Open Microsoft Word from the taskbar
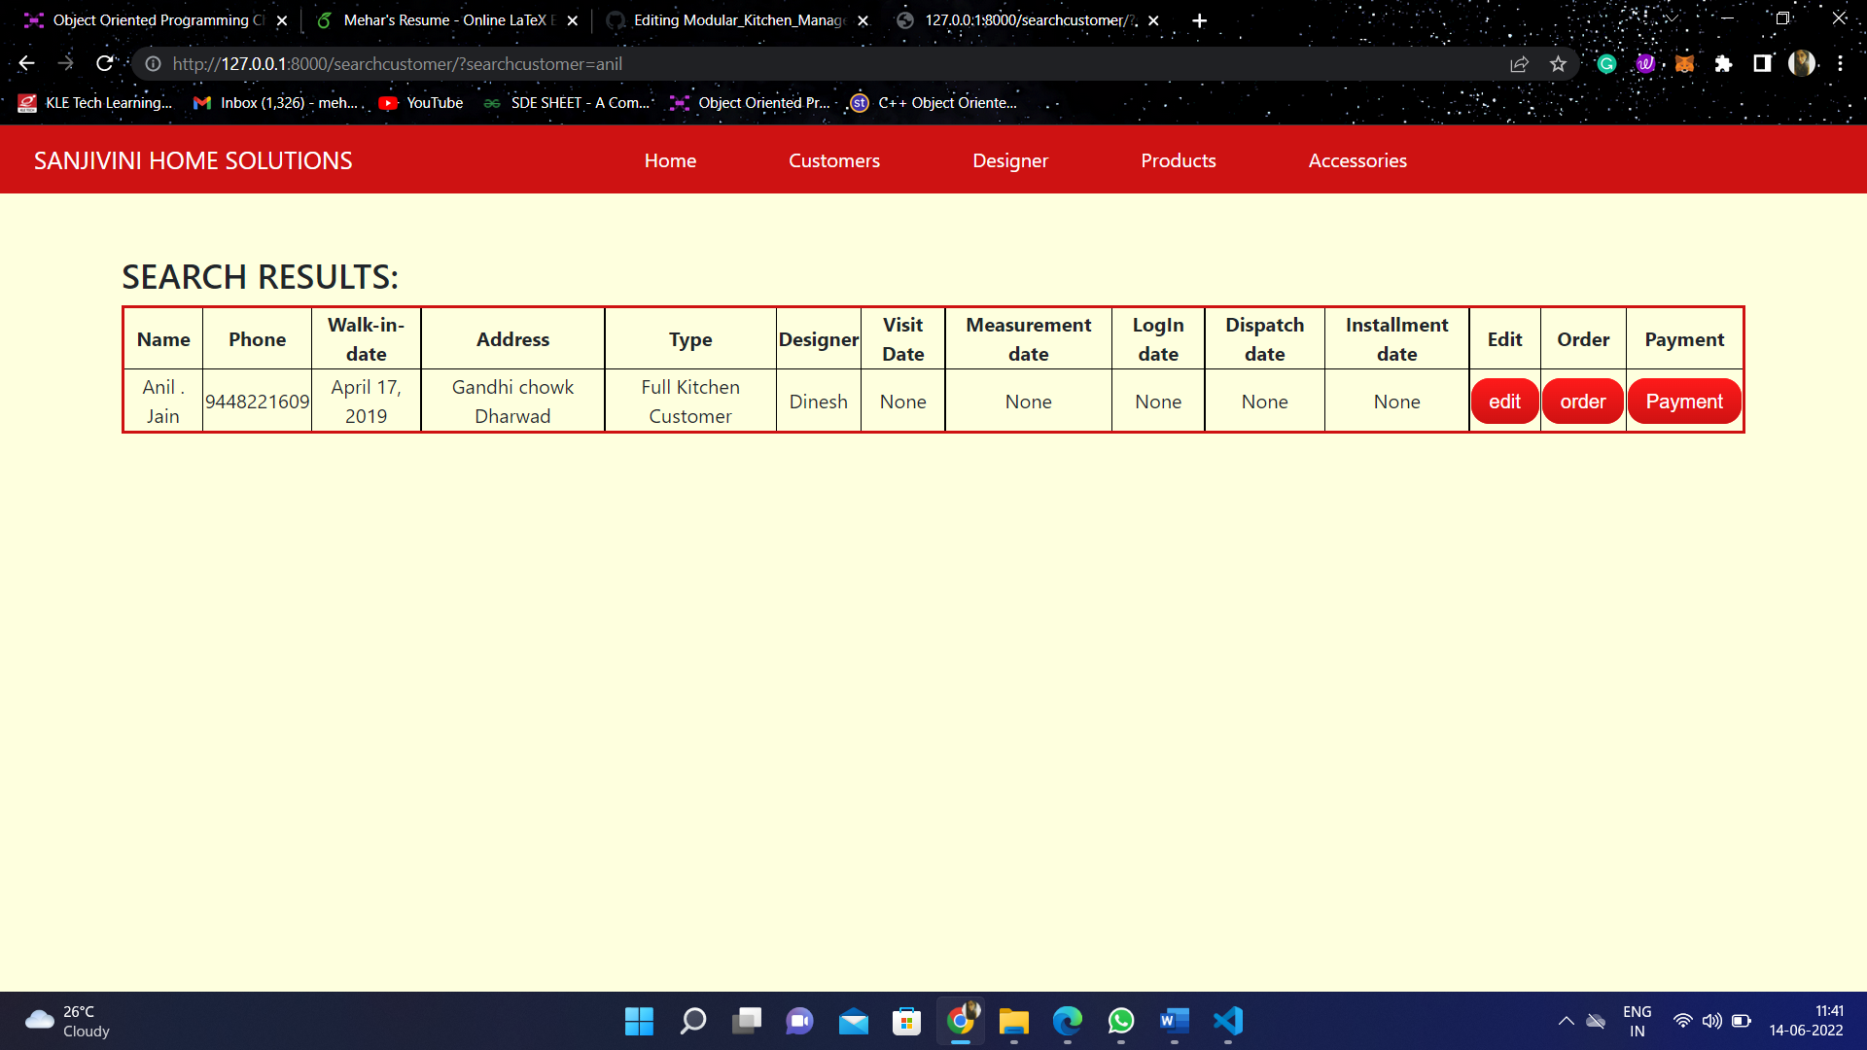Screen dimensions: 1867x1050 tap(1174, 1022)
